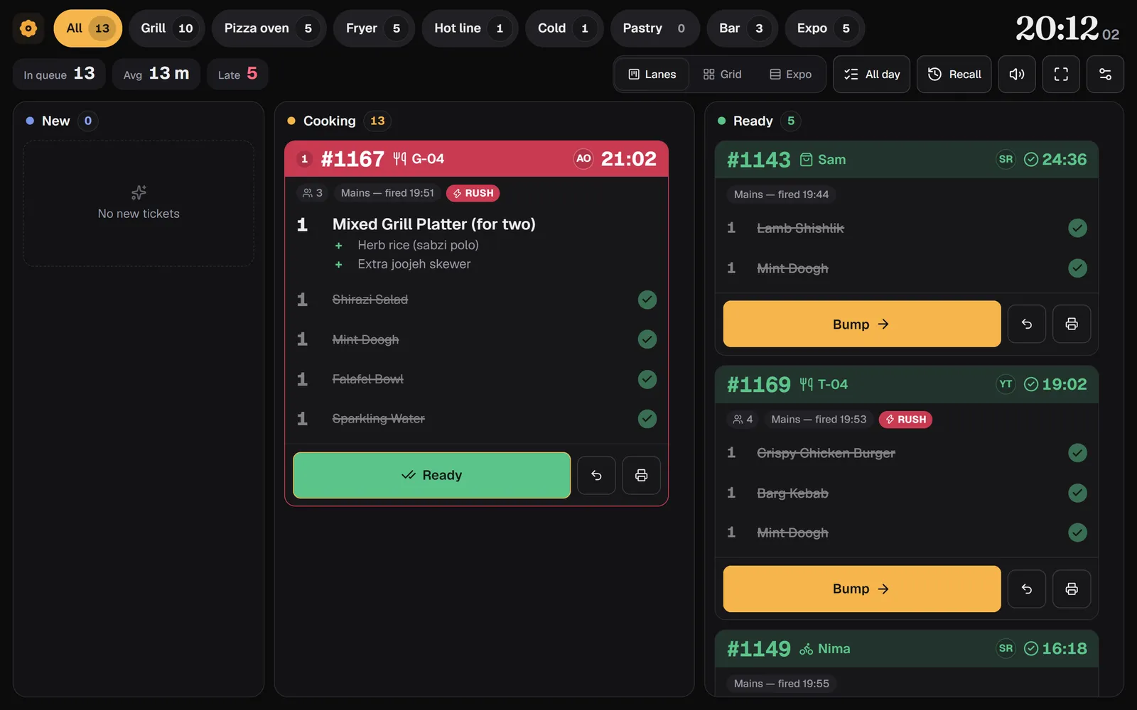Image resolution: width=1137 pixels, height=710 pixels.
Task: Bump ticket #1169
Action: (862, 589)
